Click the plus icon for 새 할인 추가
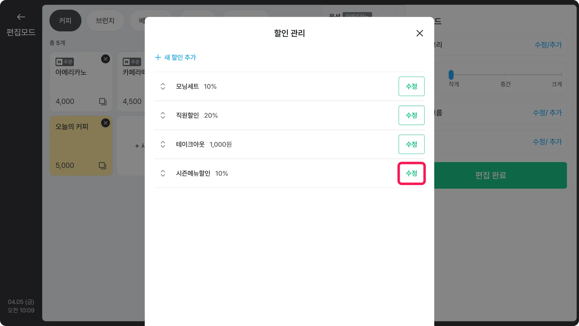Screen dimensions: 579x326 point(158,57)
